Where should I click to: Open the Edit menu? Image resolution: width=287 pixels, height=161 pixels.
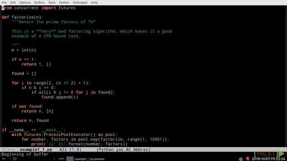point(13,3)
